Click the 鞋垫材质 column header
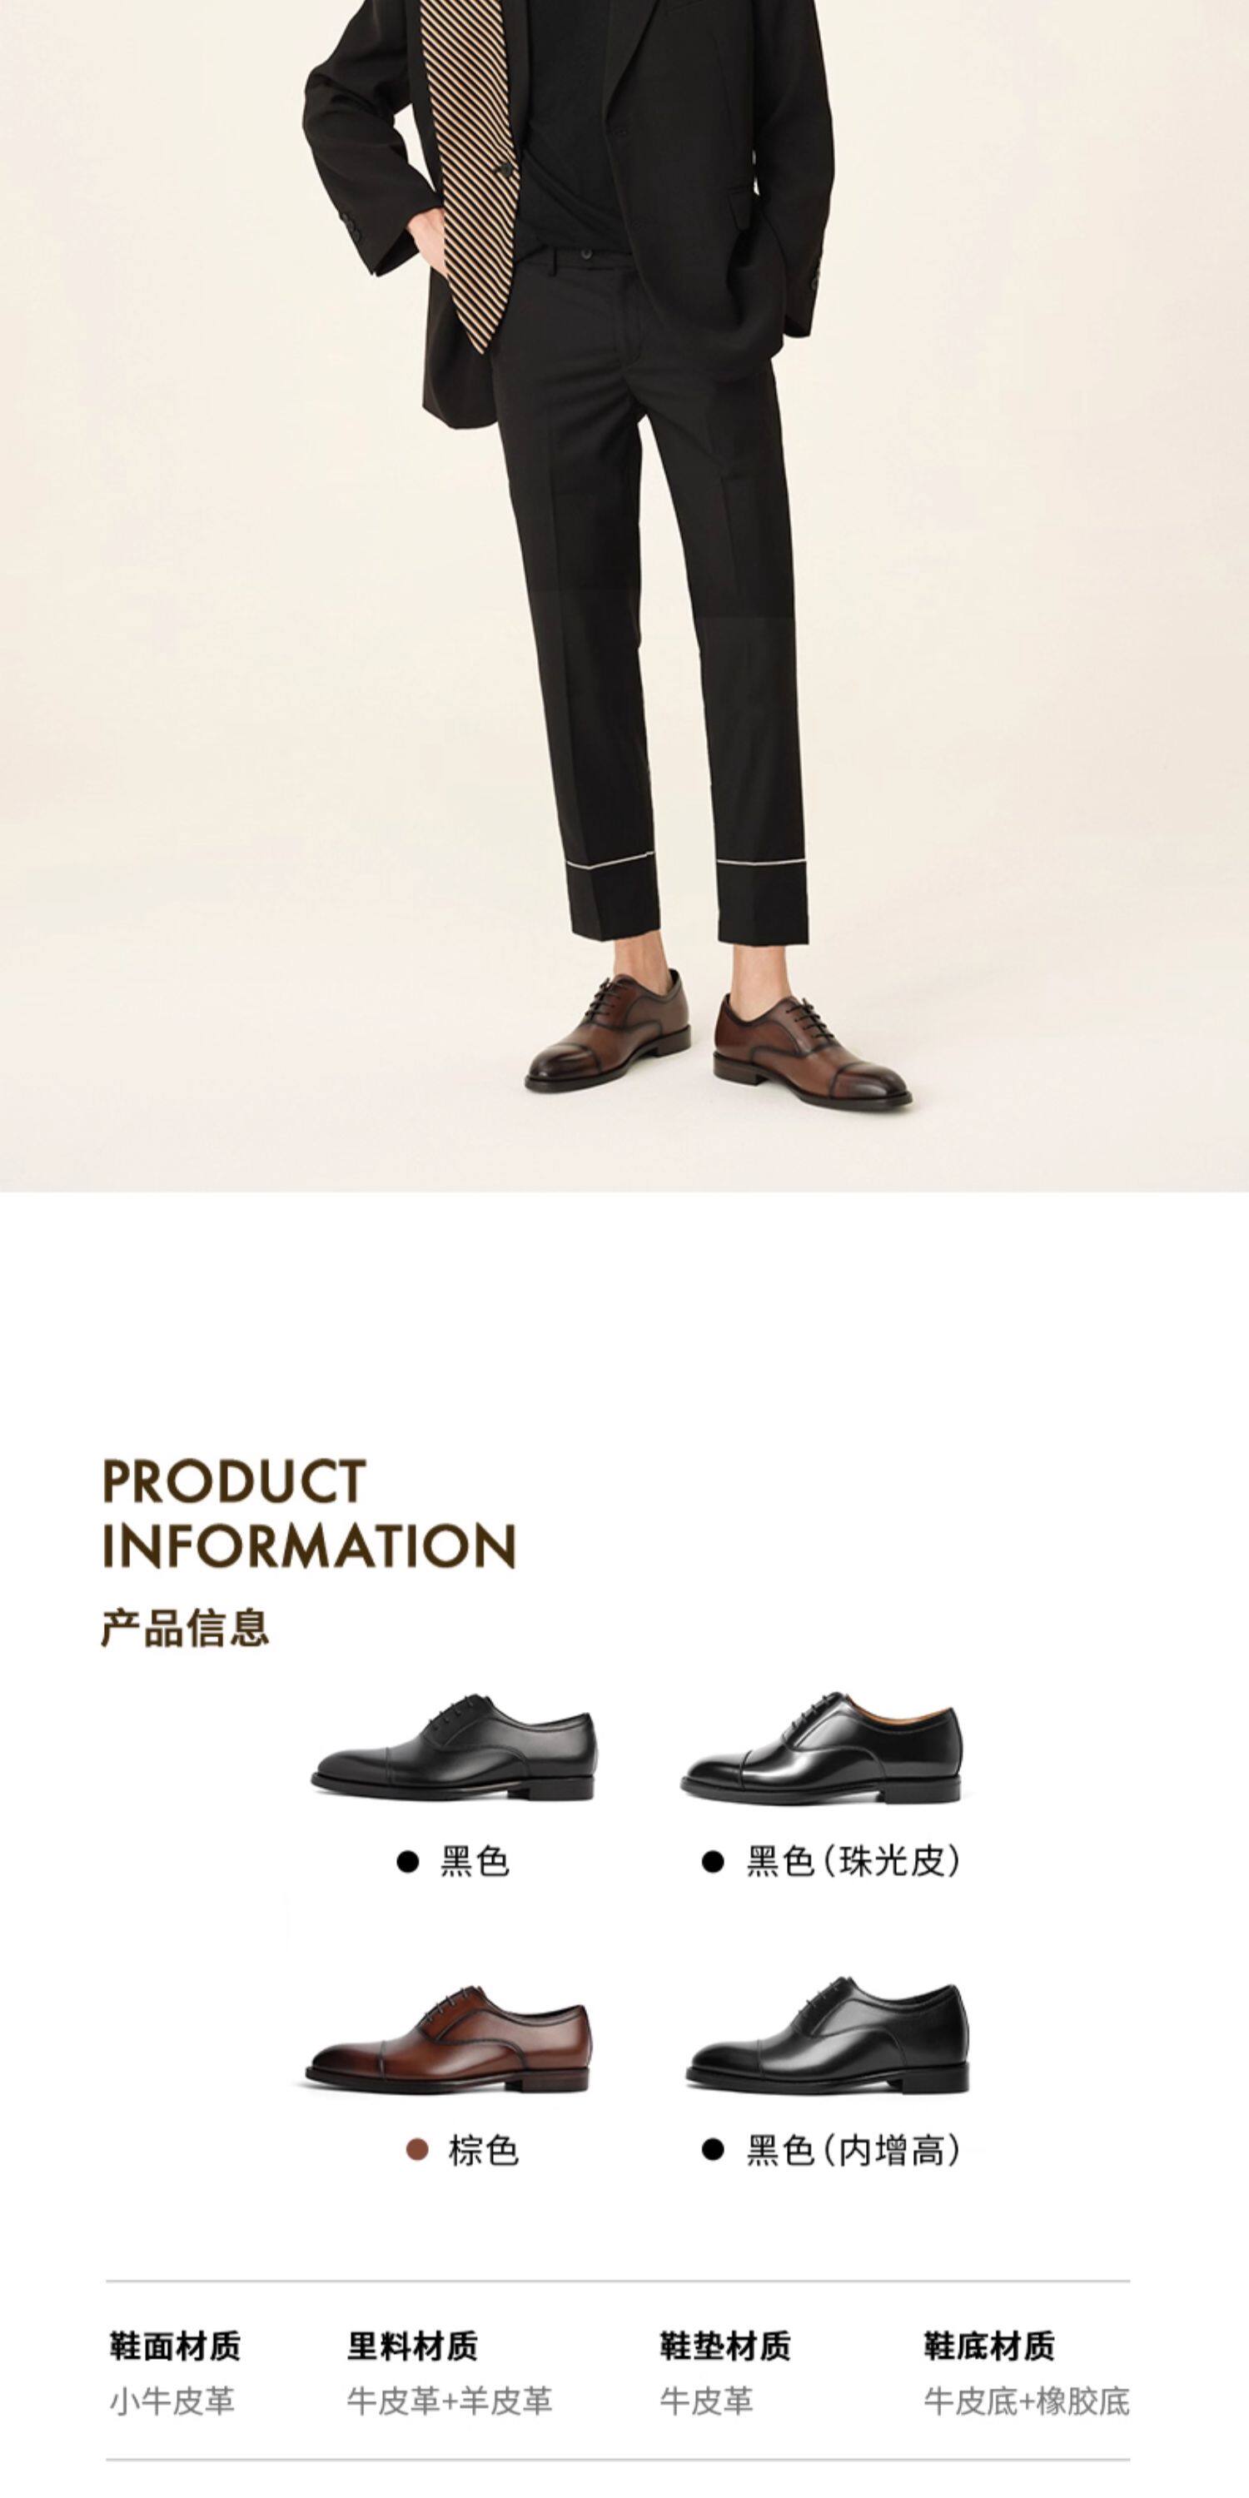 pyautogui.click(x=725, y=2346)
